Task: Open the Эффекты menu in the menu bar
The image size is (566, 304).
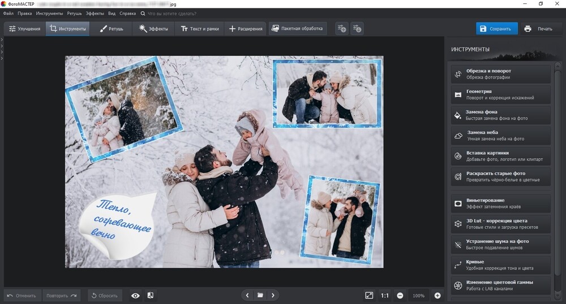Action: (x=95, y=12)
